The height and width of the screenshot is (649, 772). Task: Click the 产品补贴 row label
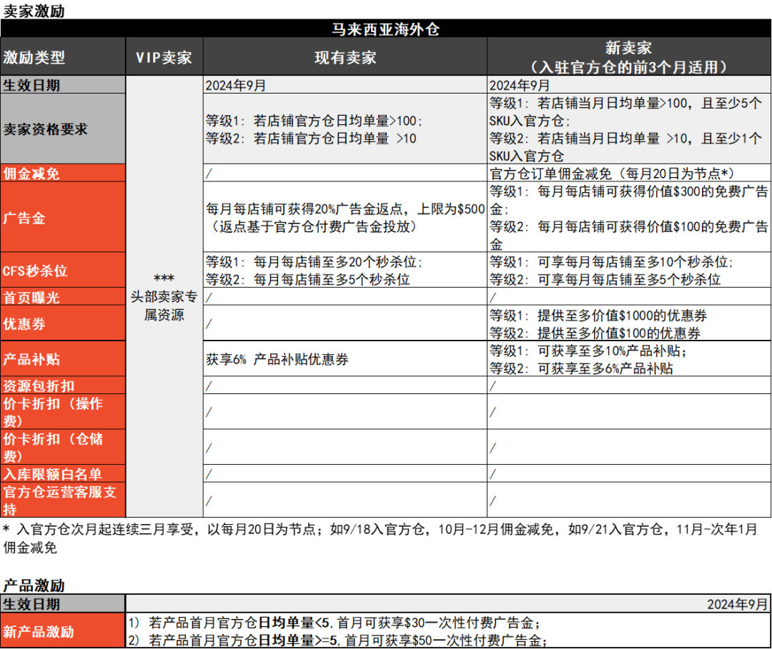(32, 358)
